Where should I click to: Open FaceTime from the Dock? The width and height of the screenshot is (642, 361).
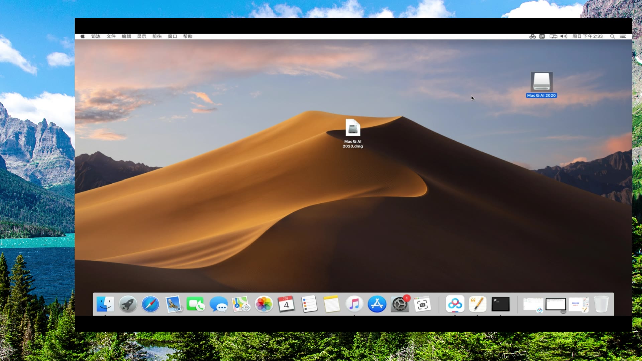[196, 304]
